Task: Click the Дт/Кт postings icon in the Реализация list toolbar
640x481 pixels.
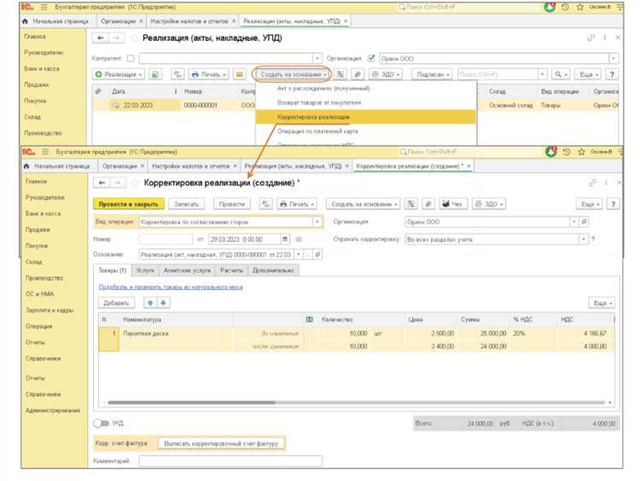Action: (x=177, y=74)
